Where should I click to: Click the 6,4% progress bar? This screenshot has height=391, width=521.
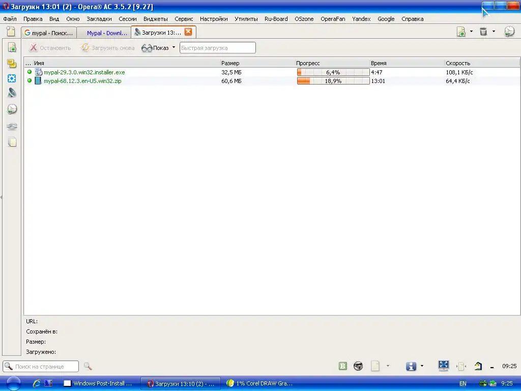tap(333, 72)
